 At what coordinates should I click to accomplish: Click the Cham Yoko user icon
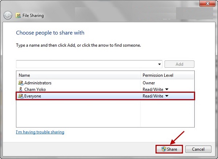pos(20,89)
